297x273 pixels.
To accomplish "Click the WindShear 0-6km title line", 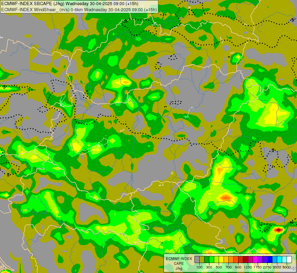I will coord(79,10).
